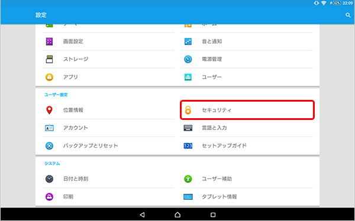
Task: Tap the green ユーザー補助 accessibility icon
Action: tap(188, 179)
